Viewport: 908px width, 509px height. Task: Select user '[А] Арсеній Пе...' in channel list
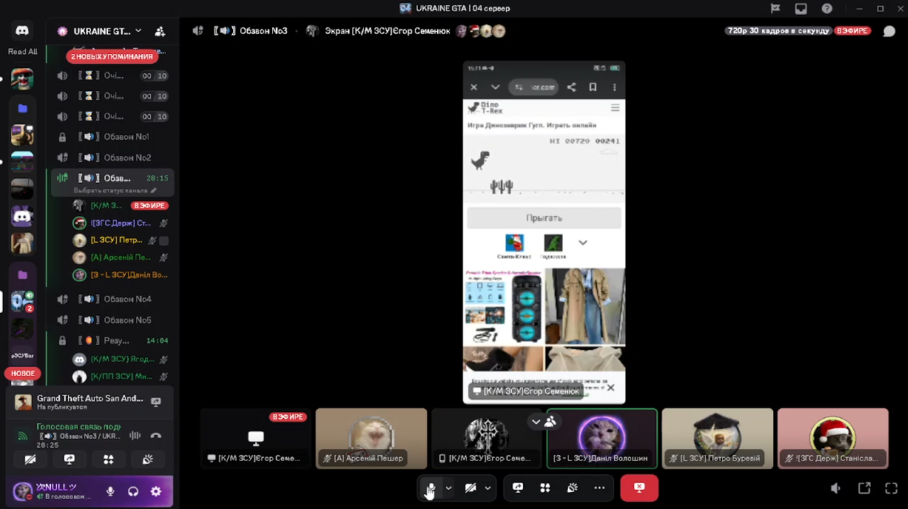tap(121, 258)
